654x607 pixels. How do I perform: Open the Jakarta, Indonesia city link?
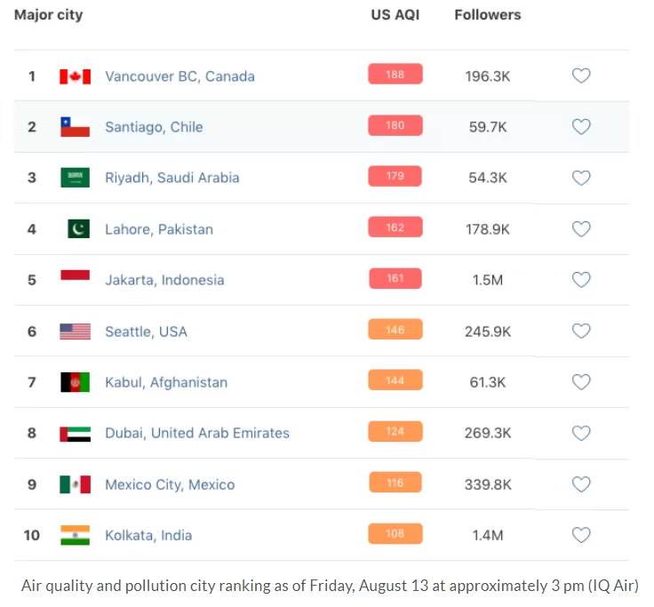coord(164,280)
